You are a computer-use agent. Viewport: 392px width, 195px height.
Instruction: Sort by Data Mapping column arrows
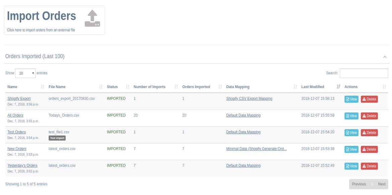pyautogui.click(x=295, y=87)
